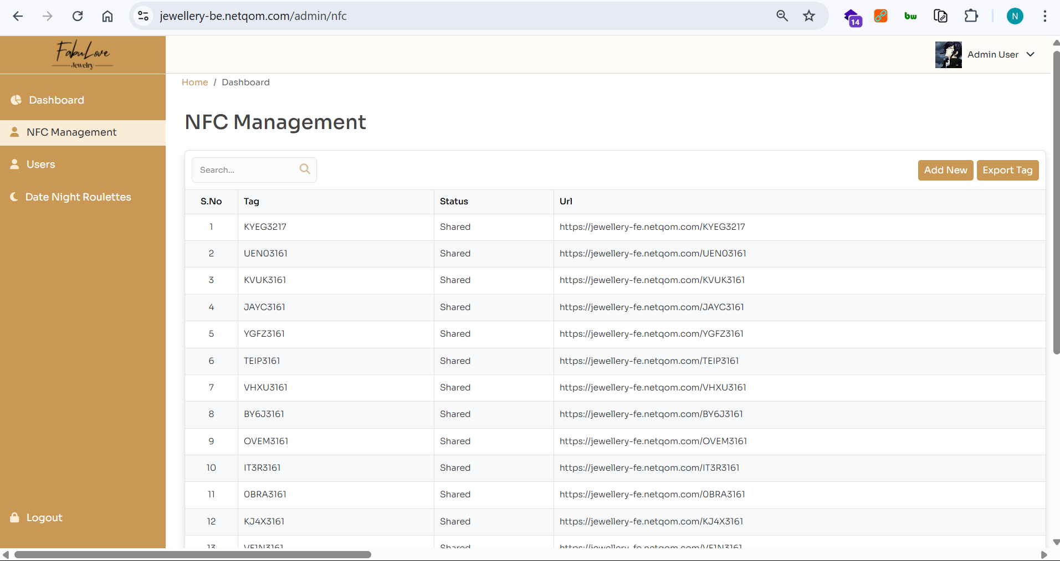Click the browser forward arrow
Viewport: 1060px width, 561px height.
[48, 16]
